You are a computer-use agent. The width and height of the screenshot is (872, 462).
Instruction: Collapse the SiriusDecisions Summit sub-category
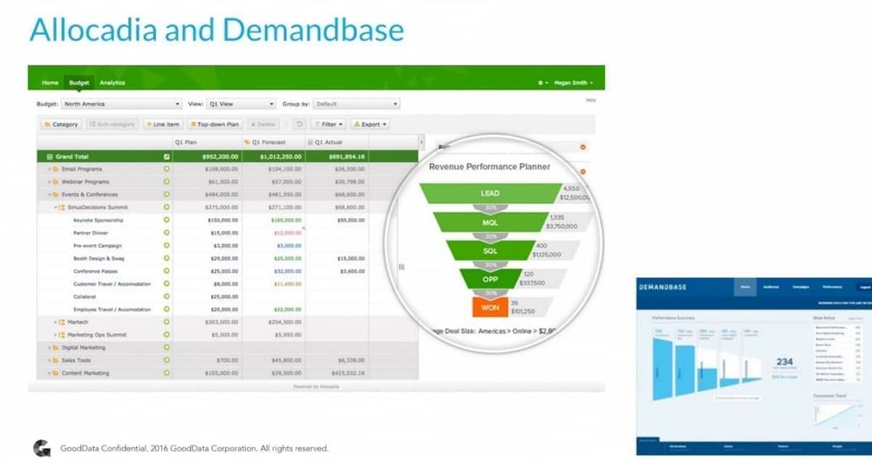(x=56, y=207)
